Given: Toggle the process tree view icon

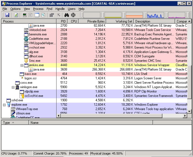Looking at the screenshot, I should coord(31,15).
